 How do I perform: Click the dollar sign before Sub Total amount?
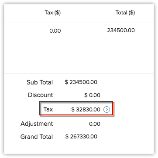(66, 82)
